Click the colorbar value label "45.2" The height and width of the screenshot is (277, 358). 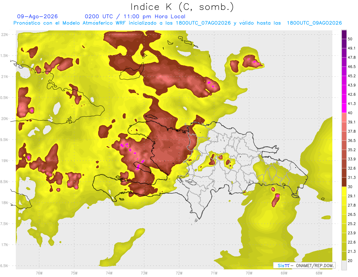[351, 76]
